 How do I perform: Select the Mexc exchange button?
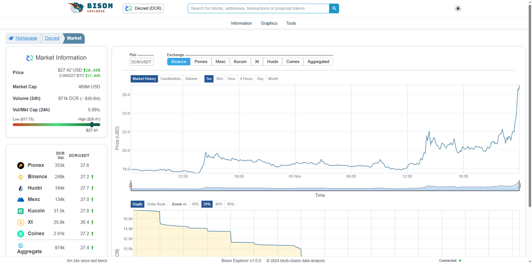click(x=220, y=62)
